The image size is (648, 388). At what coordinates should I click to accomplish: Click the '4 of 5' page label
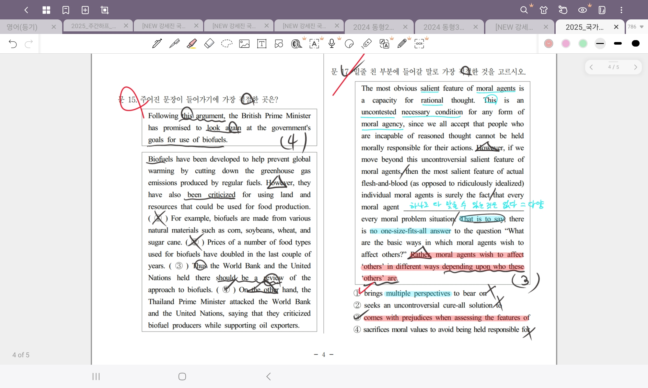21,355
